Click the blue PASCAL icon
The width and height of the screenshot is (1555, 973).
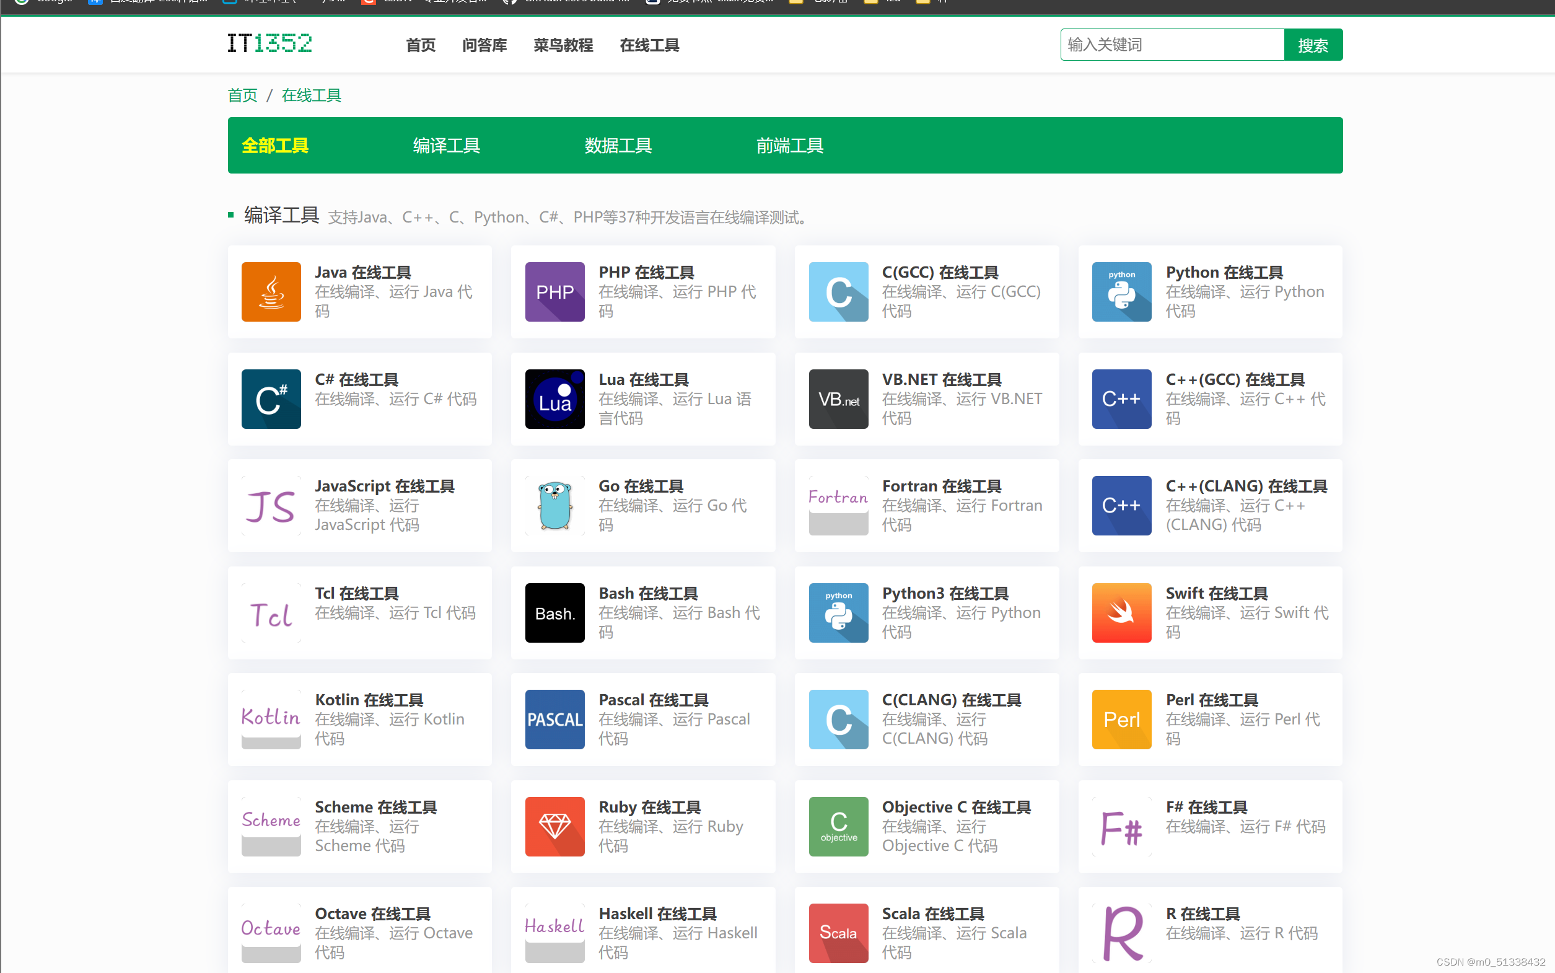click(x=554, y=720)
